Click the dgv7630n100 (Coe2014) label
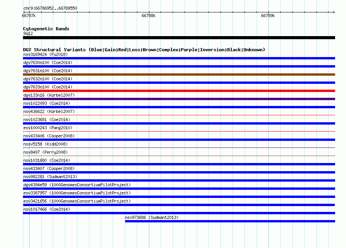346x248 pixels. coord(48,62)
